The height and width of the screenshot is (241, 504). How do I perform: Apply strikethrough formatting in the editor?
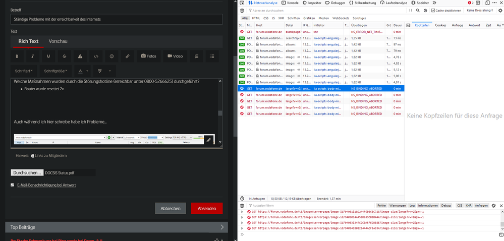point(64,56)
